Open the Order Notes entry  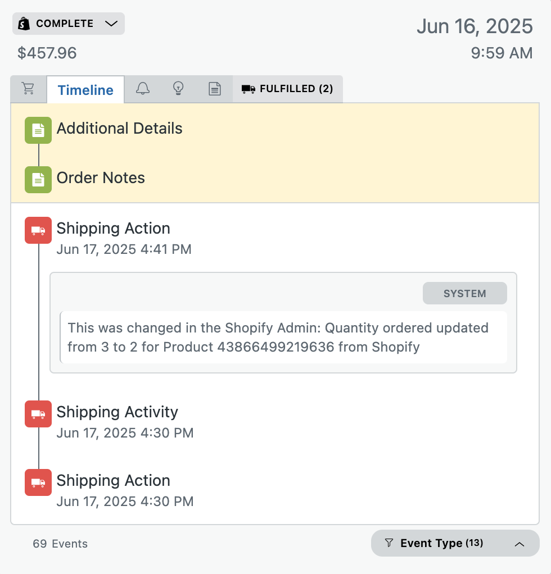(101, 178)
